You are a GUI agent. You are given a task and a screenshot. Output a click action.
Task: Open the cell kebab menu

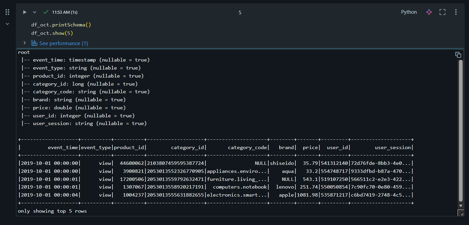[456, 12]
